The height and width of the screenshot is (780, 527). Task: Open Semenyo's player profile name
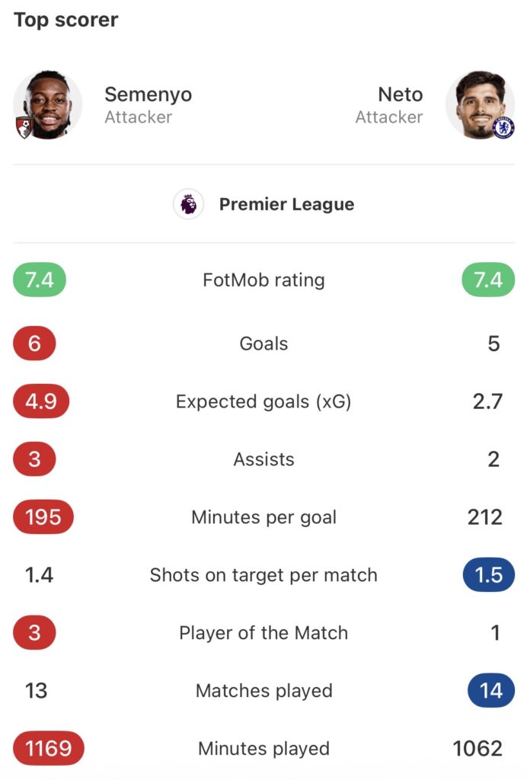click(148, 94)
